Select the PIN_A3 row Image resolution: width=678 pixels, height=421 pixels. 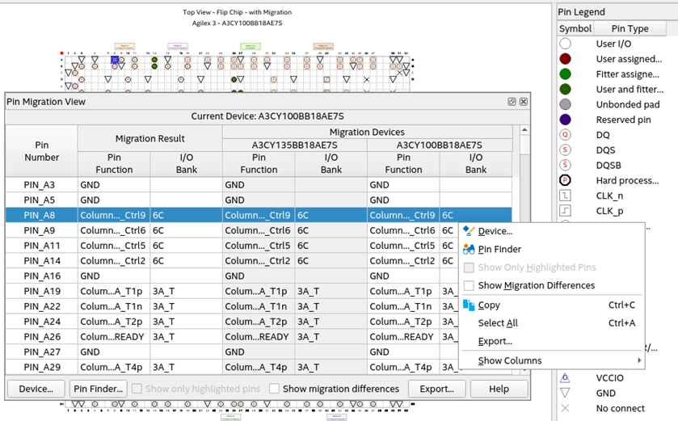(259, 185)
